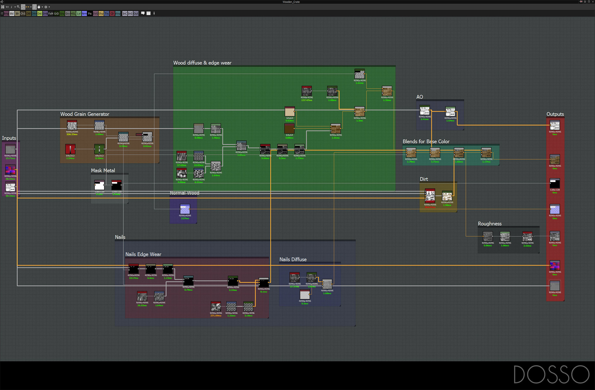Open the gear settings dropdown arrow
595x390 pixels.
point(49,7)
